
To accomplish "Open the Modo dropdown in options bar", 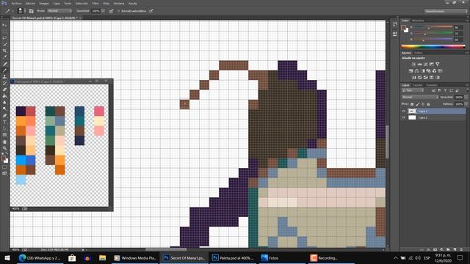I will (59, 11).
